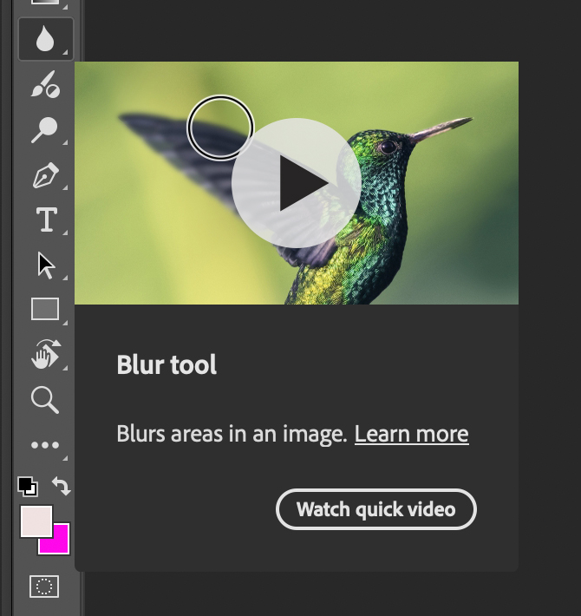Select the Horizontal Type tool
Screen dimensions: 581x616
click(x=46, y=220)
